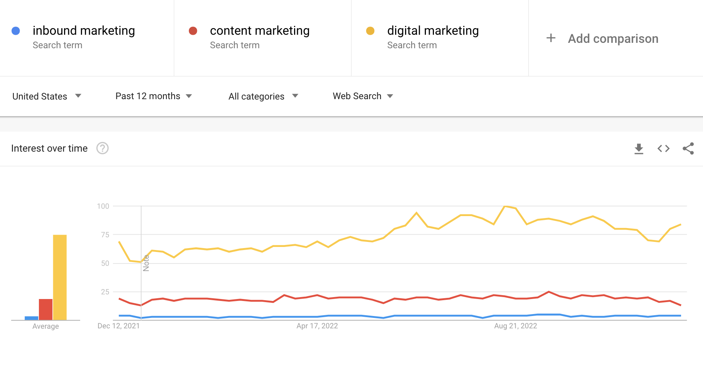The image size is (703, 365).
Task: Expand the Web Search type dropdown
Action: coord(363,96)
